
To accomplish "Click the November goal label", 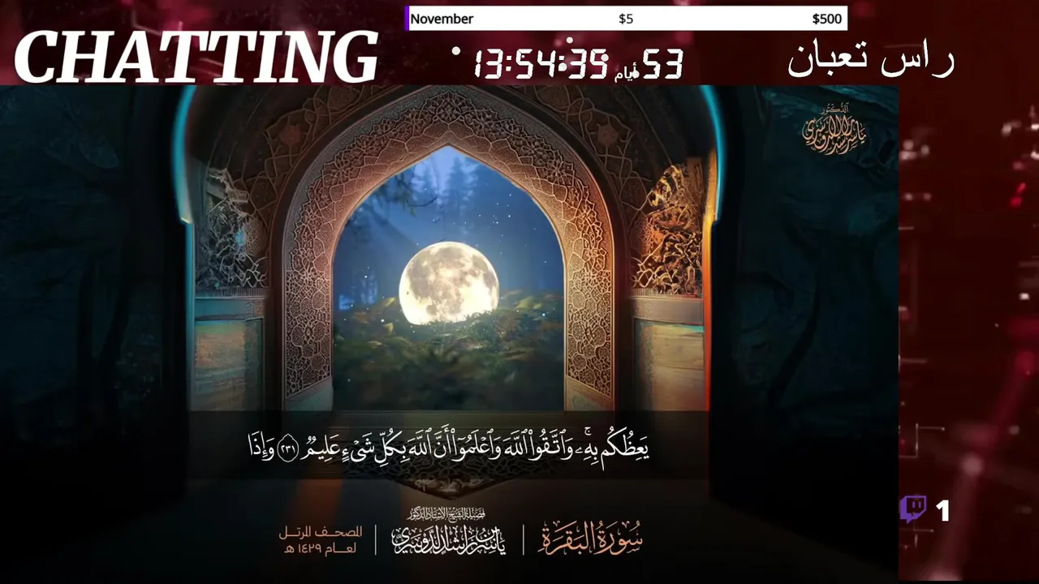I will coord(442,19).
